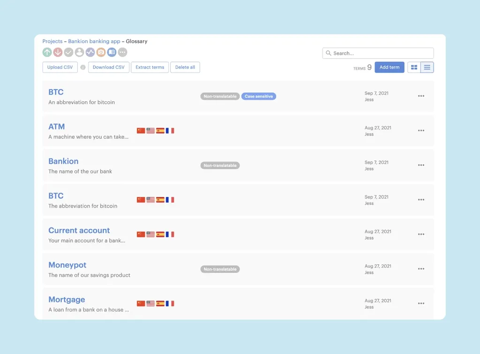Open Bankion banking app breadcrumb link
Viewport: 480px width, 354px height.
[x=94, y=41]
